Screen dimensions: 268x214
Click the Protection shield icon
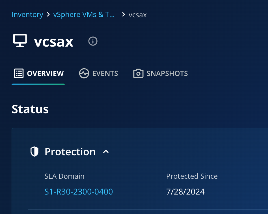point(34,152)
